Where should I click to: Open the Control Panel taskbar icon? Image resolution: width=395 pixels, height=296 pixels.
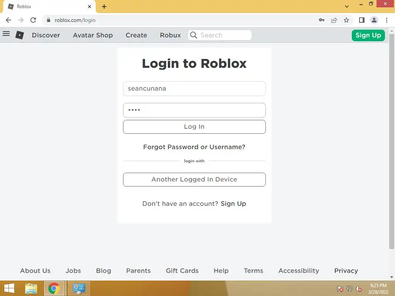pos(79,288)
